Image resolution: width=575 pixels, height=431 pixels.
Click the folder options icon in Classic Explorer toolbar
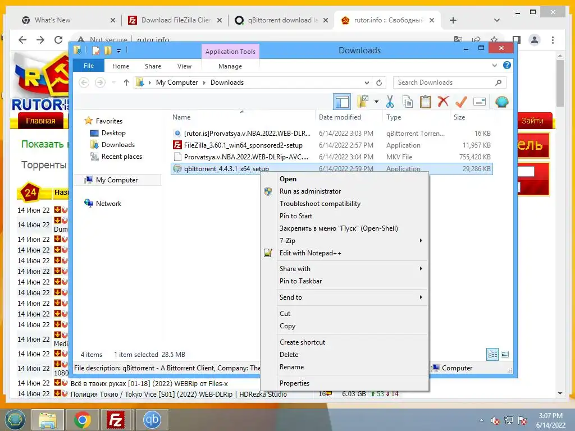pyautogui.click(x=363, y=102)
